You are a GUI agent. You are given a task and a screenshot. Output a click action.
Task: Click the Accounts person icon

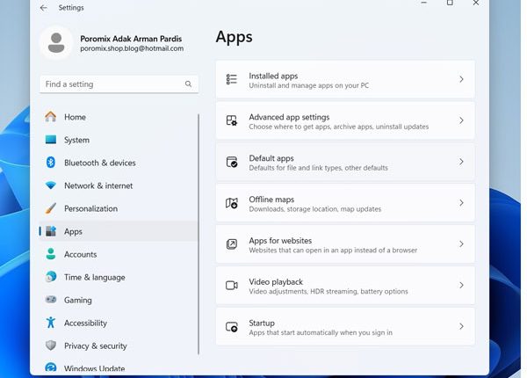click(51, 254)
